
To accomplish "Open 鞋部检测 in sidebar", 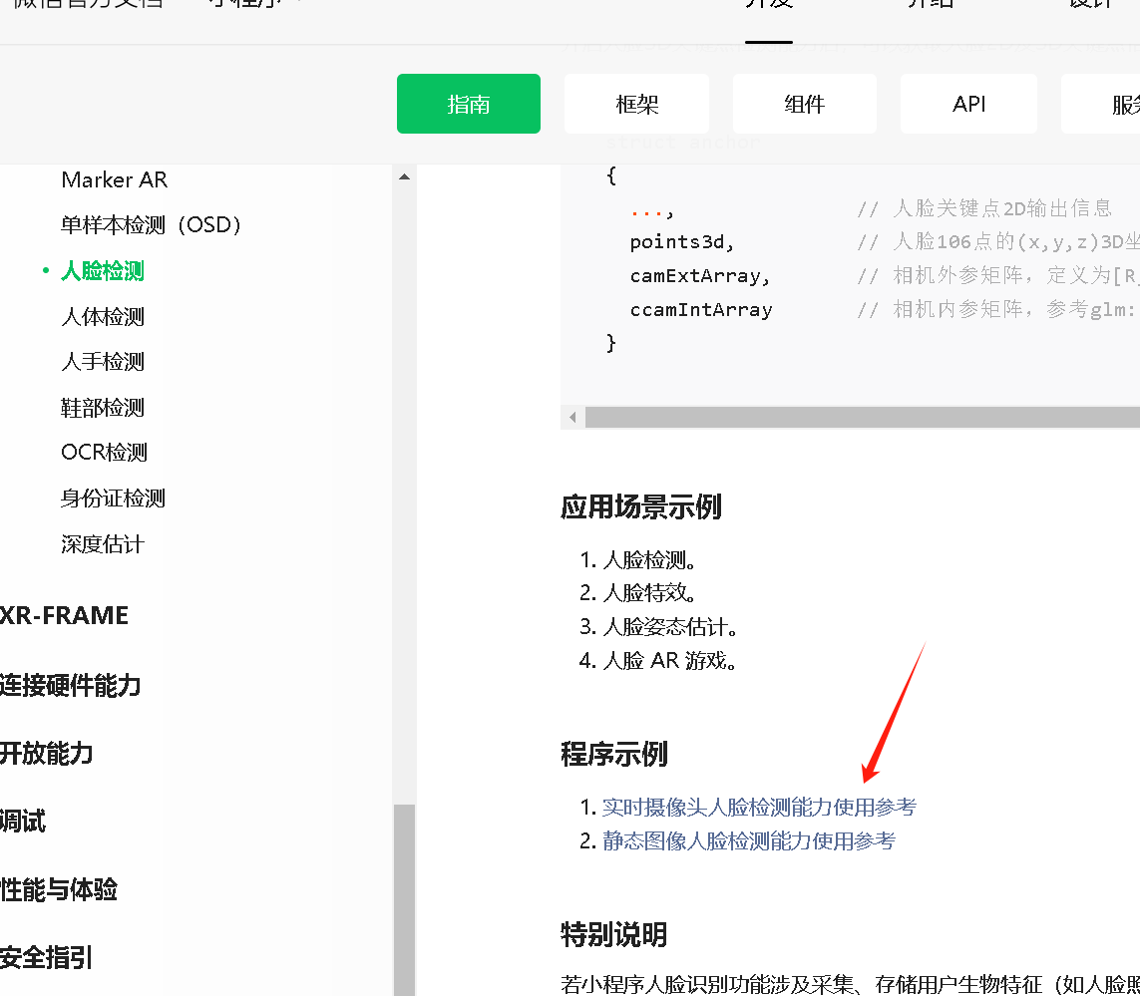I will coord(103,407).
